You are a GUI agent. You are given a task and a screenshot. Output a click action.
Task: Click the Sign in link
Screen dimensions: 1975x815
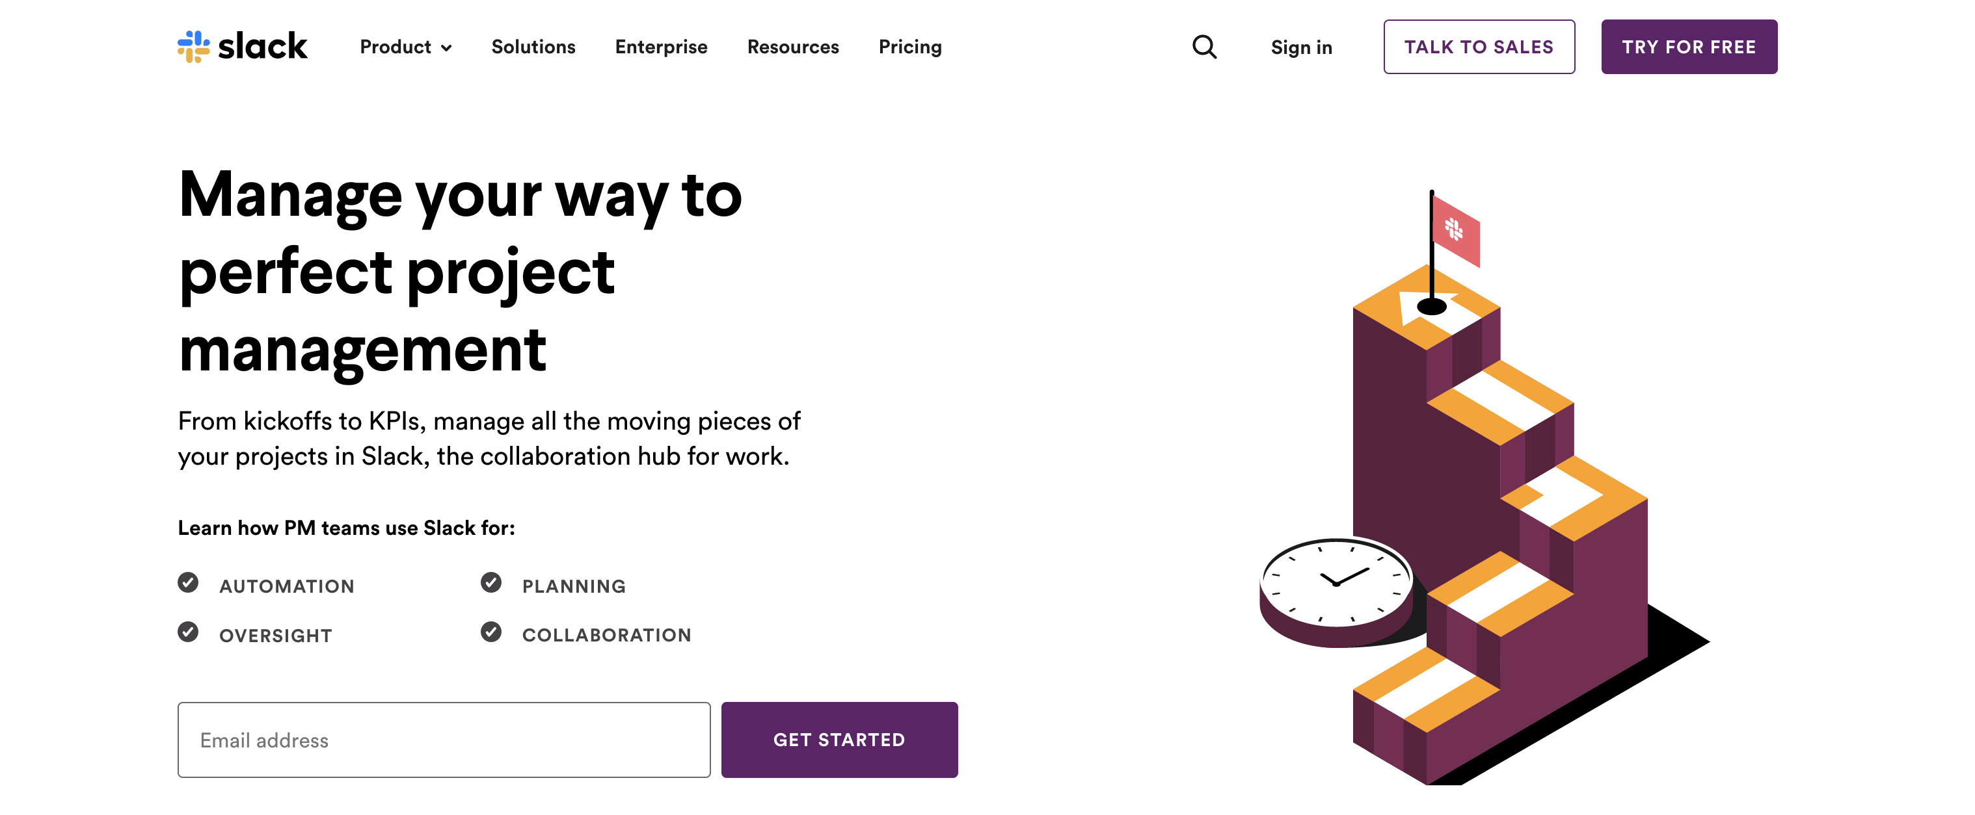[x=1301, y=47]
